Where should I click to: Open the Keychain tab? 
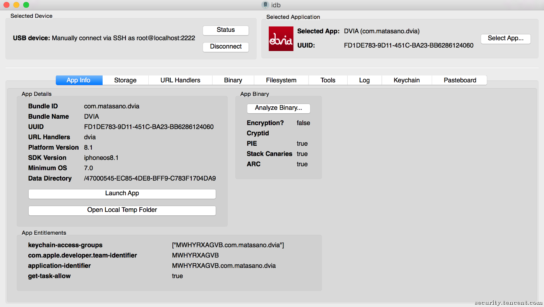pyautogui.click(x=407, y=80)
